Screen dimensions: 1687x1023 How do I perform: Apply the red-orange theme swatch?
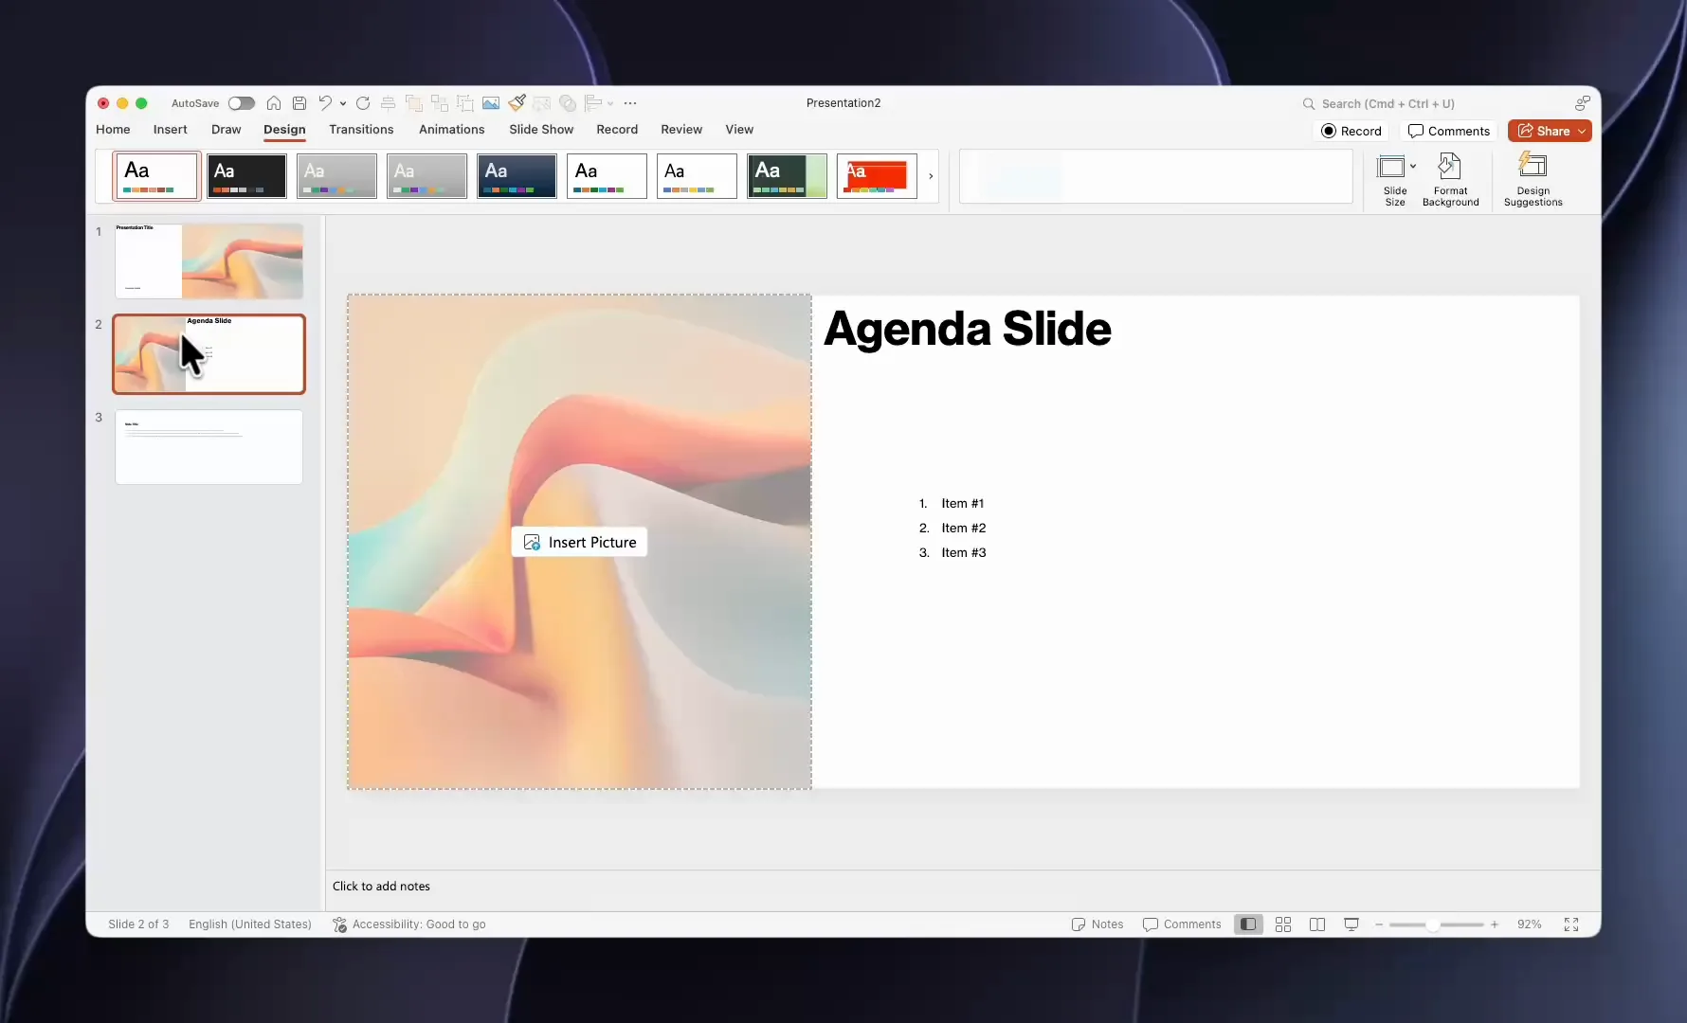pyautogui.click(x=877, y=176)
